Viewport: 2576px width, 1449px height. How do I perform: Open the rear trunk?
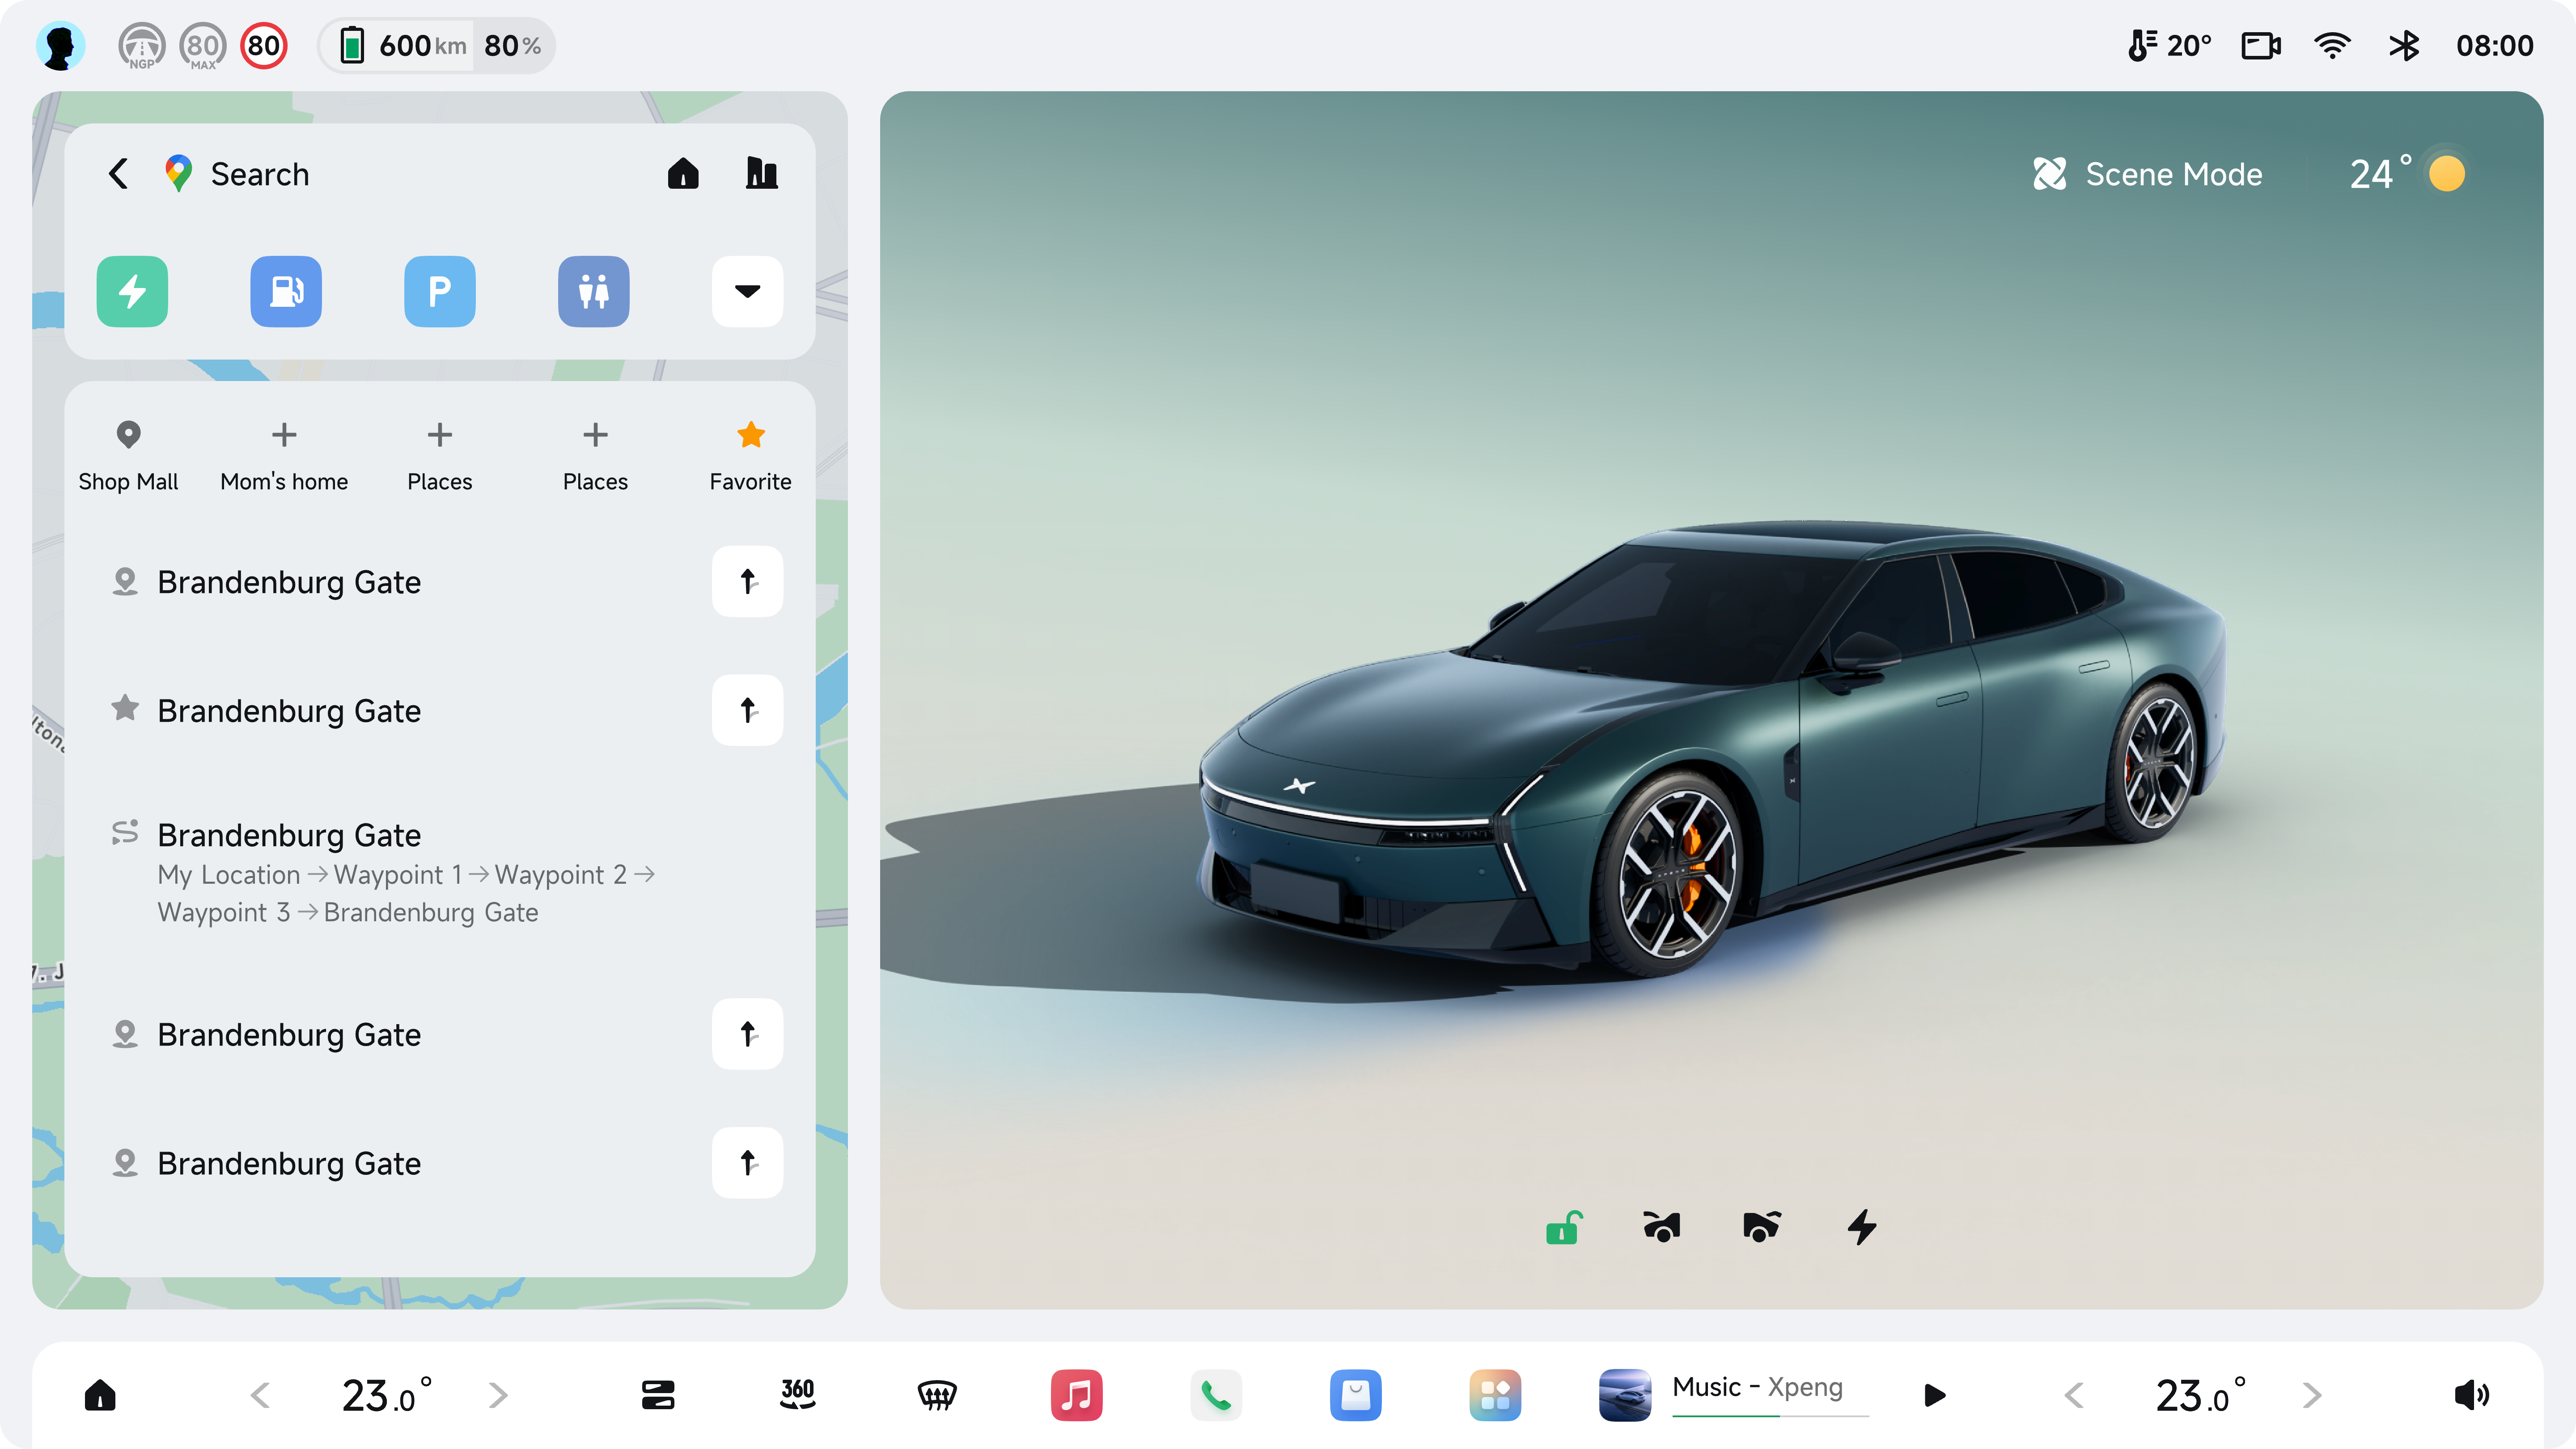point(1761,1227)
